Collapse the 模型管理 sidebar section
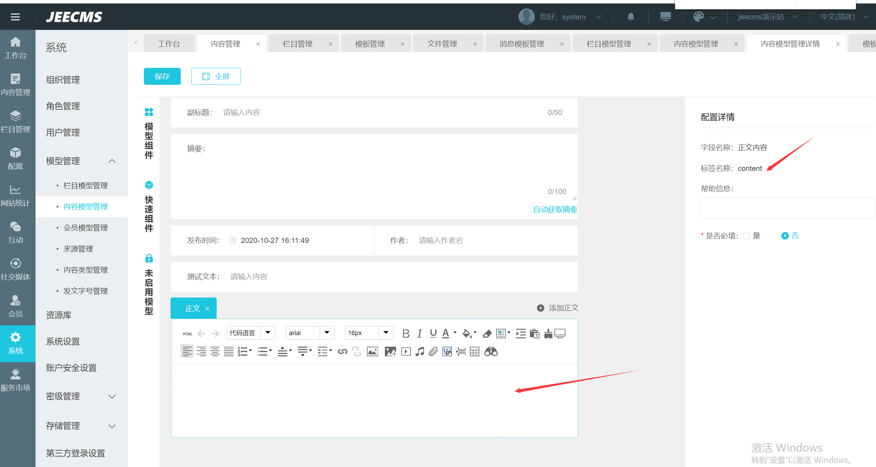Image resolution: width=876 pixels, height=467 pixels. click(x=112, y=161)
